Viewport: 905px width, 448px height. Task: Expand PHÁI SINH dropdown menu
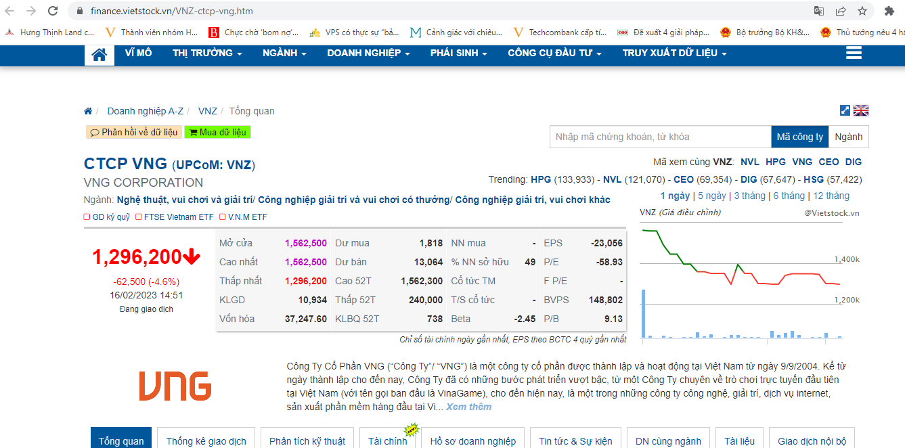pyautogui.click(x=459, y=53)
